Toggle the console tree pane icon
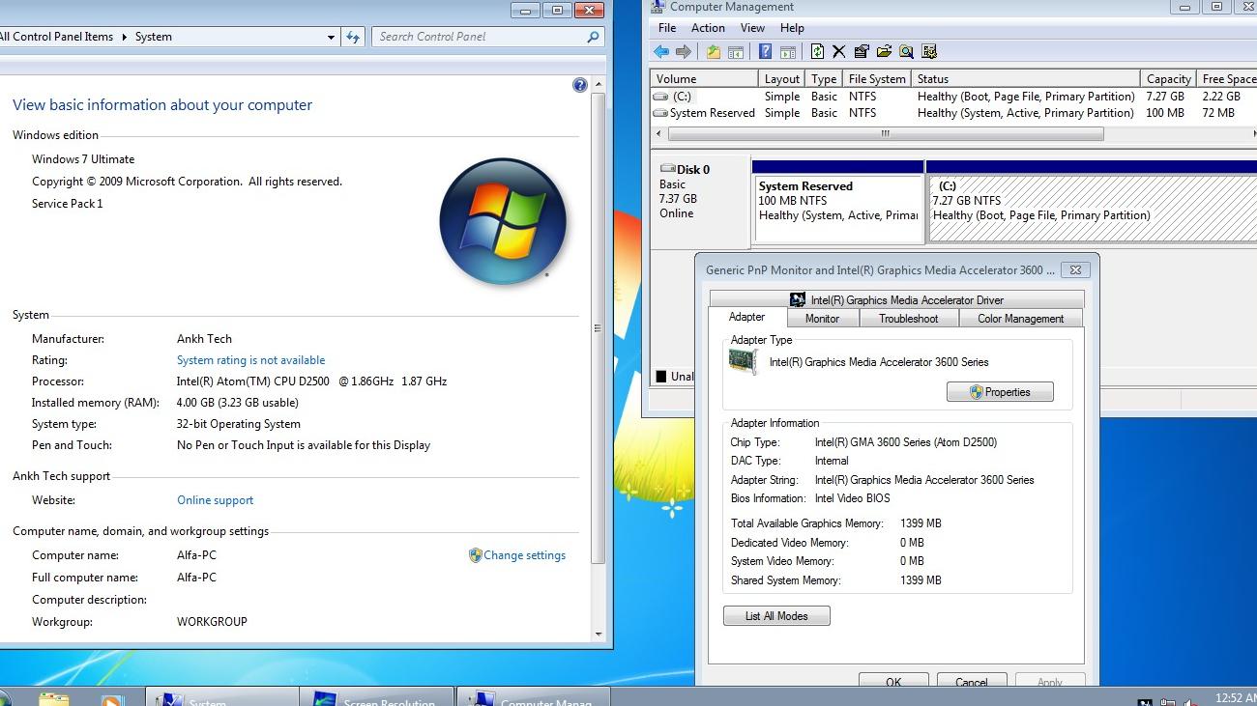 click(x=735, y=52)
